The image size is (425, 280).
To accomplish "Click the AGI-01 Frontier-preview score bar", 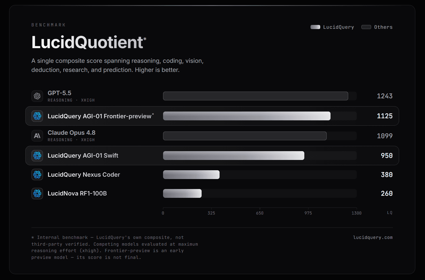I will [x=247, y=116].
